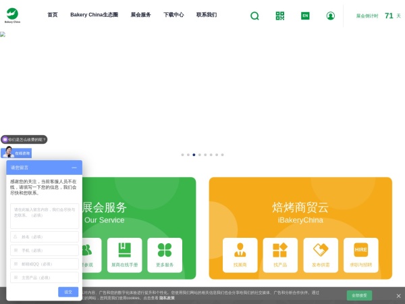Open 下载中心 menu item
This screenshot has height=304, width=405.
pos(173,15)
